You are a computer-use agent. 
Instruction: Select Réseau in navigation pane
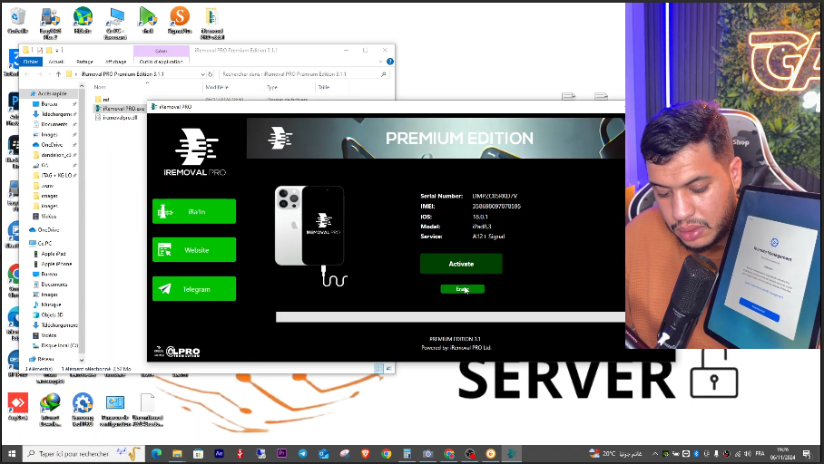(45, 359)
